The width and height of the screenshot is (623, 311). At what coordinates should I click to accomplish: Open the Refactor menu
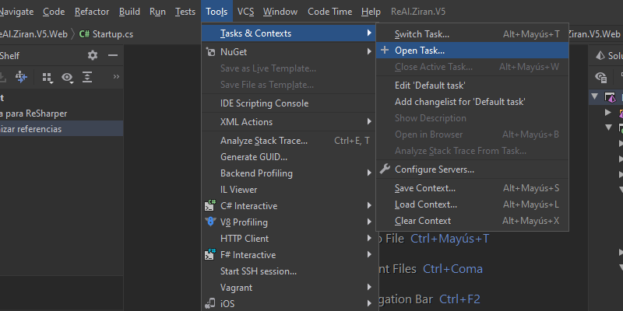[92, 12]
